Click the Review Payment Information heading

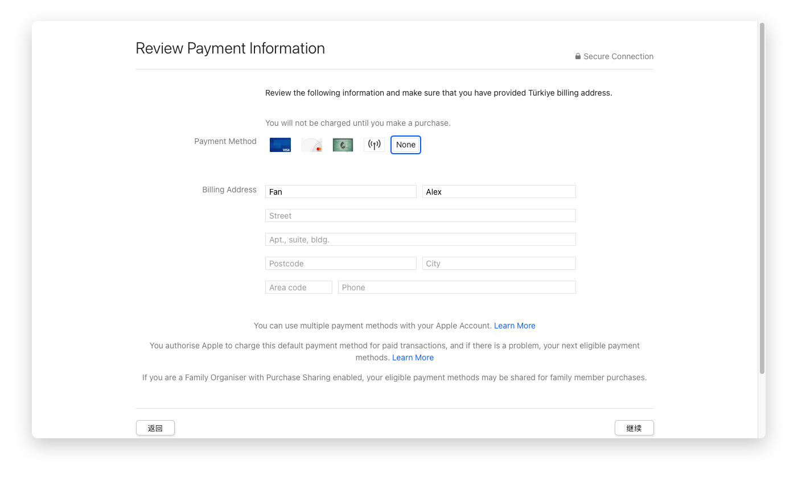(230, 48)
